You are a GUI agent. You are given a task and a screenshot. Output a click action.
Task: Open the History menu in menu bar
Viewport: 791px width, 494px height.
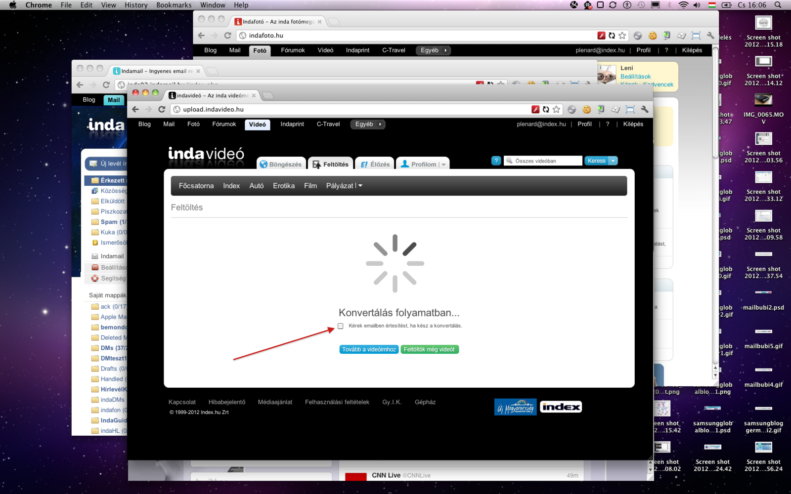coord(136,5)
